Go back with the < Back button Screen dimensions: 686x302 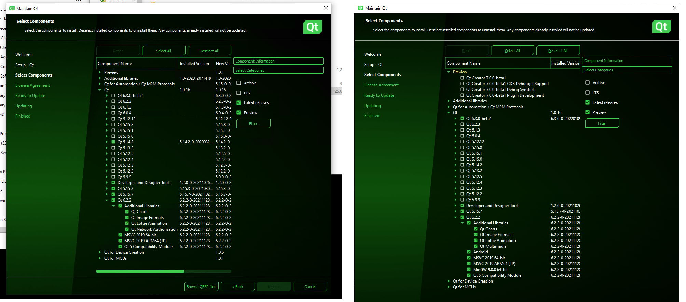pyautogui.click(x=238, y=287)
